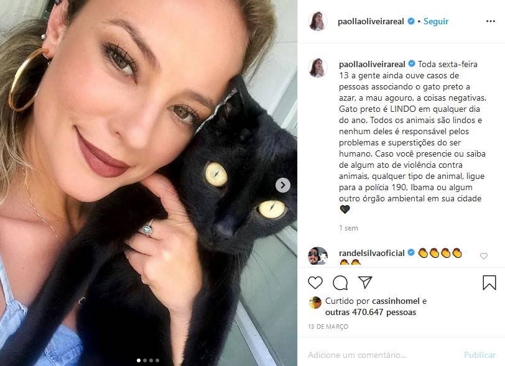Click paollaoliveirareal username in caption
505x366 pixels.
(372, 64)
